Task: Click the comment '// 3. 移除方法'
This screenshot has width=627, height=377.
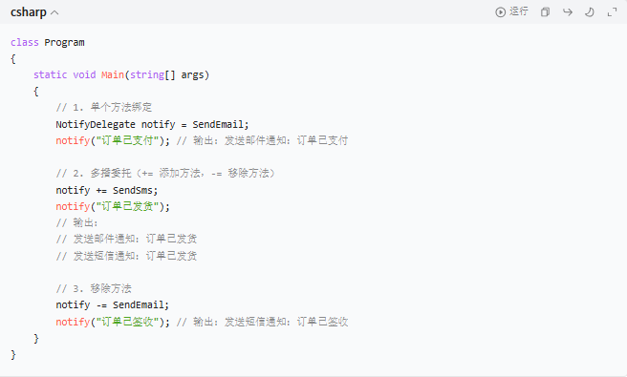Action: point(94,288)
